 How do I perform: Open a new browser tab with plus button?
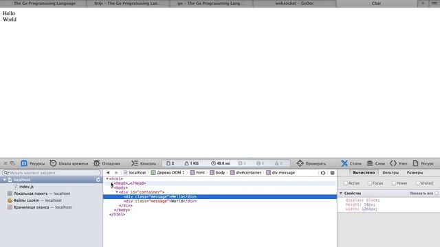[423, 3]
